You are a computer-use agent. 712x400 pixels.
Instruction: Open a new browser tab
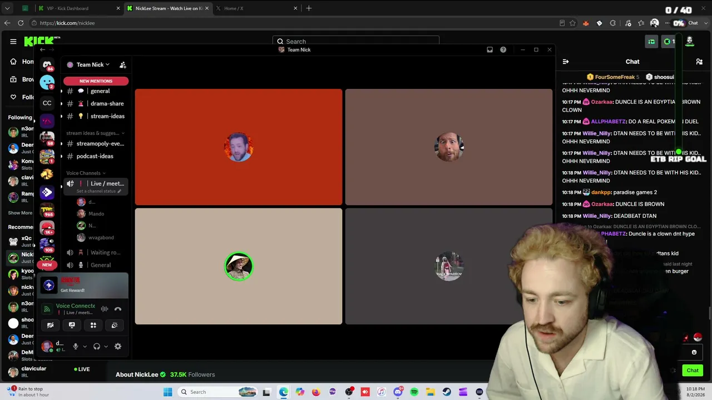pyautogui.click(x=309, y=8)
